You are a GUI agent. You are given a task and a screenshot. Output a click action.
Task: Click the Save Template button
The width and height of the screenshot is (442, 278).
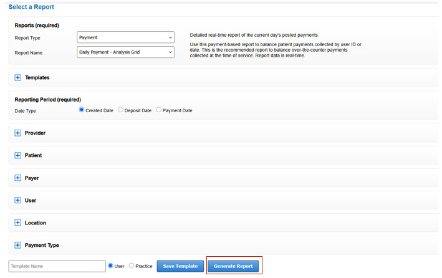click(x=180, y=266)
